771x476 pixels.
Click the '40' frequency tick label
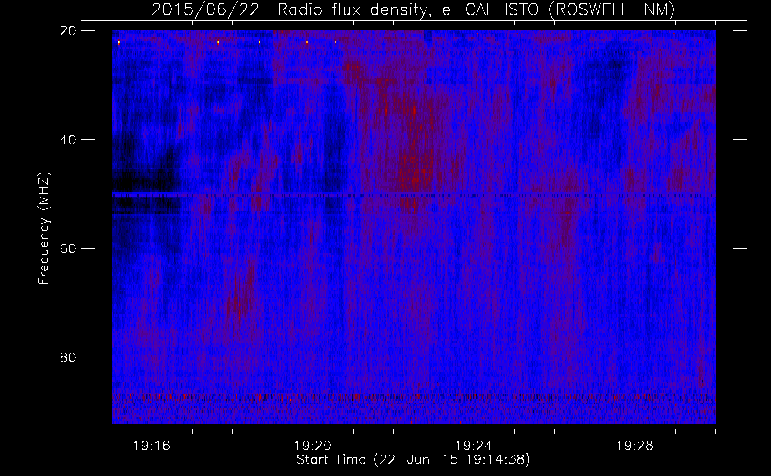point(69,140)
